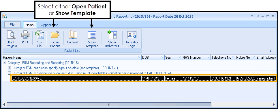Image resolution: width=278 pixels, height=109 pixels.
Task: Select the Open Patient folder icon
Action: coord(55,35)
